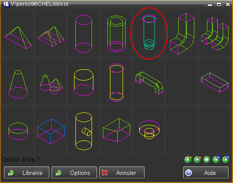Viewport: 233px width, 183px height.
Task: Pick the hollow double-wall cylinder thumbnail
Action: (116, 33)
